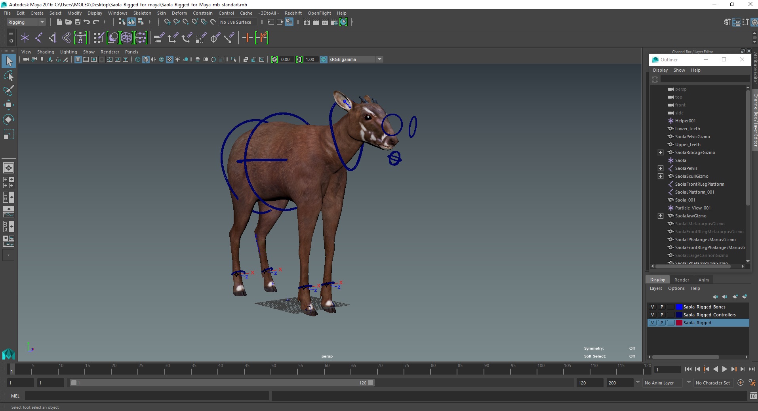Select the Create Locator shelf icon

click(x=25, y=38)
